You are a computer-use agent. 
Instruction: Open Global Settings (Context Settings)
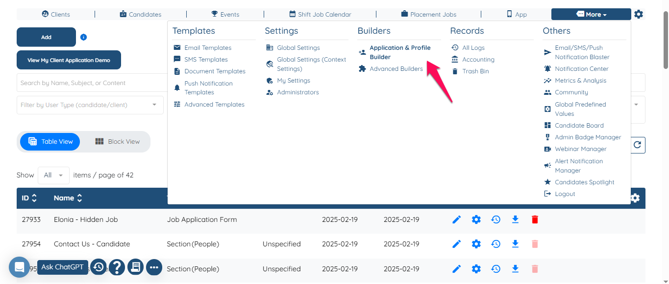[x=311, y=64]
